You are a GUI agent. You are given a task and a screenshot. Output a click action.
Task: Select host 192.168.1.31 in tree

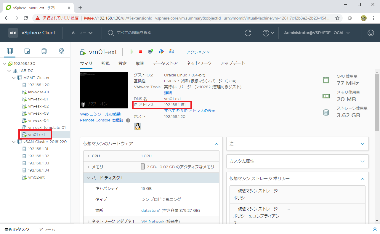point(39,149)
